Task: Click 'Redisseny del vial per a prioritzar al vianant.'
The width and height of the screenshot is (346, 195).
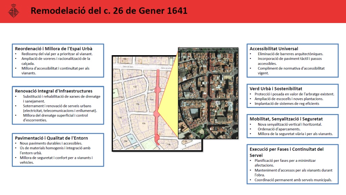Action: [57, 54]
